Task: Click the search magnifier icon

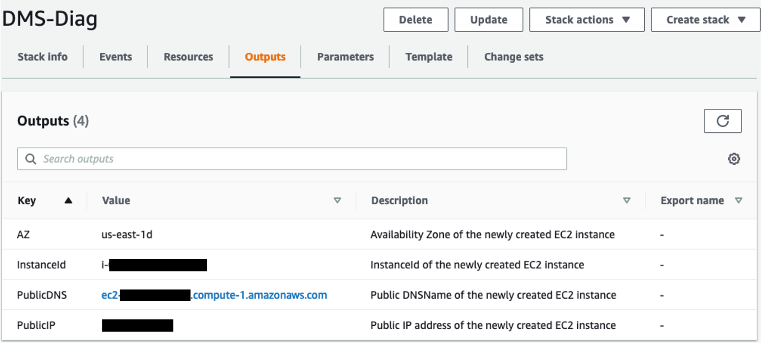Action: click(x=31, y=159)
